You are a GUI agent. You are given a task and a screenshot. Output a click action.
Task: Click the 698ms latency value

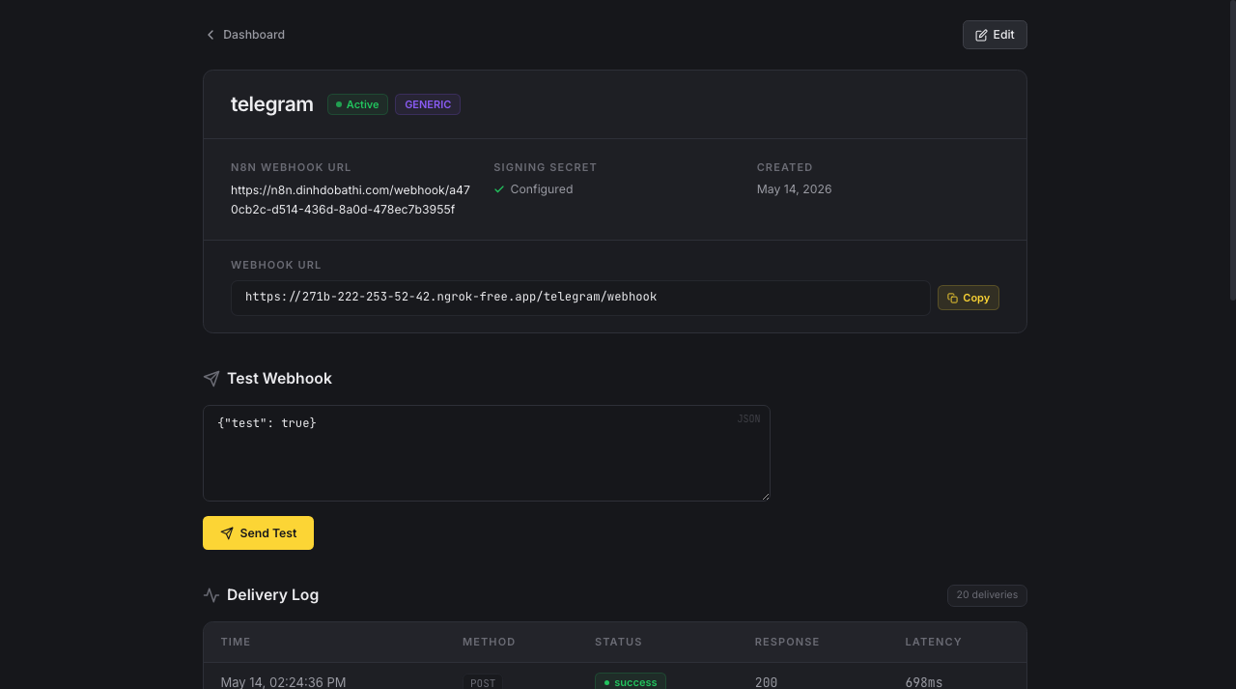point(924,681)
